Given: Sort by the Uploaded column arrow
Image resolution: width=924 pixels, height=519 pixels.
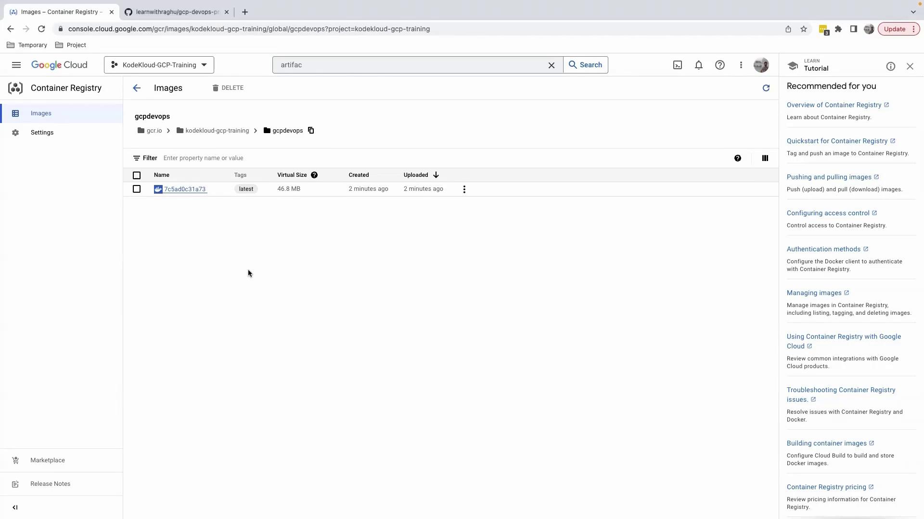Looking at the screenshot, I should [x=436, y=175].
